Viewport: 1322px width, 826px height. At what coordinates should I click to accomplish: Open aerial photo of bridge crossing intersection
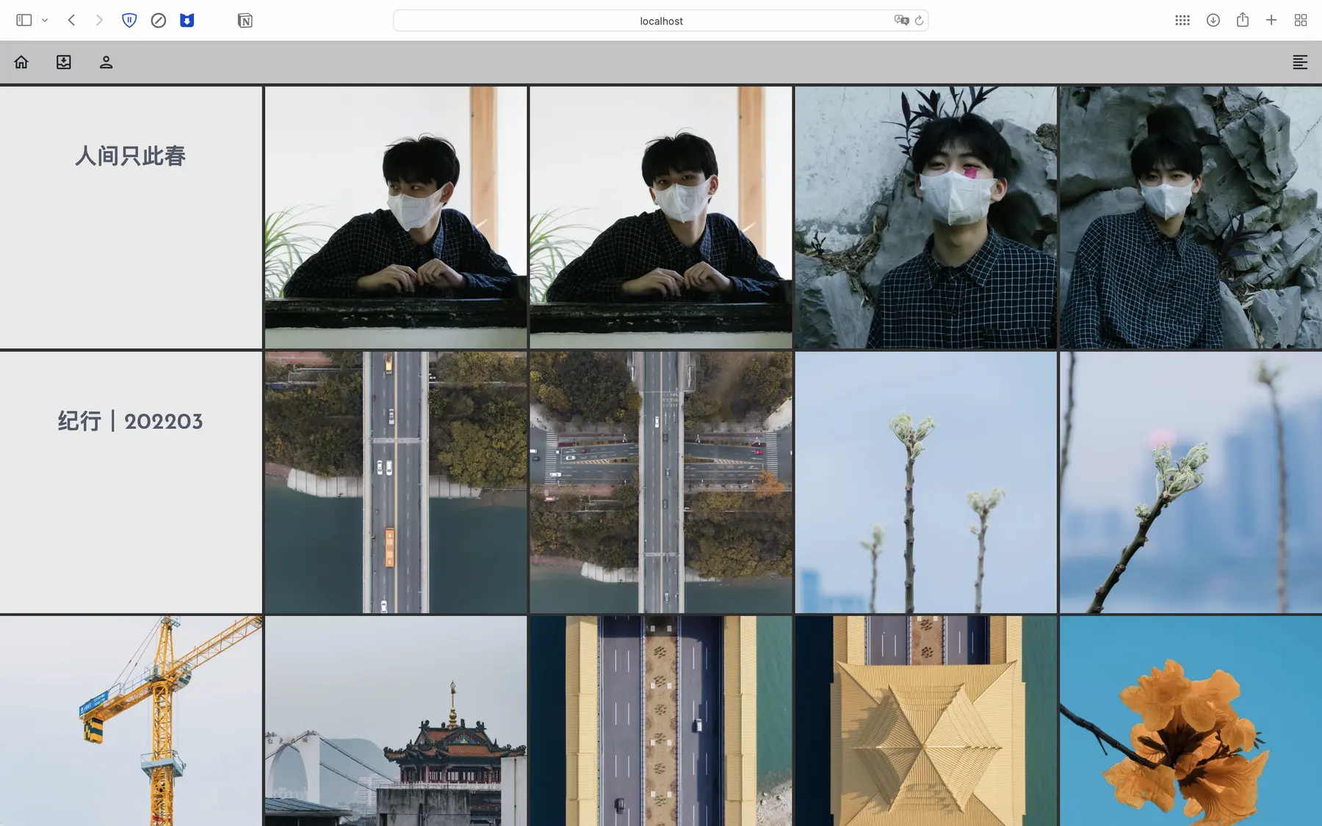661,482
